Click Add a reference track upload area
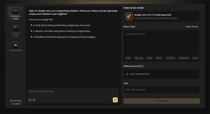210x114 pixels. click(161, 74)
